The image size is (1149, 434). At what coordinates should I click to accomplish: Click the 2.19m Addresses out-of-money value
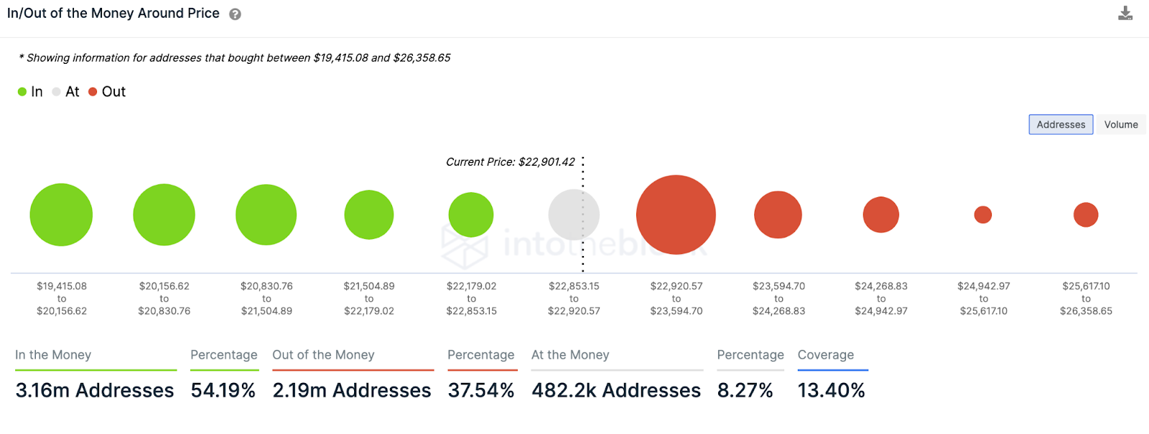pos(352,390)
